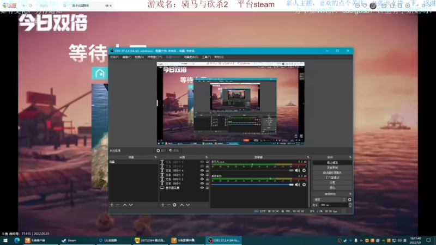Adjust microphone/aux volume slider

(x=252, y=170)
